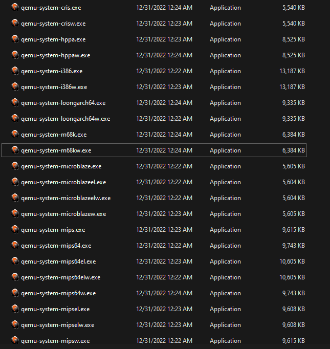Click the icon of qemu-system-microblaze.exe
Viewport: 330px width, 349px height.
click(15, 166)
